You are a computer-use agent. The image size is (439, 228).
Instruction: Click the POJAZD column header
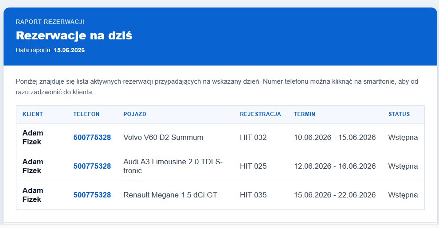tap(135, 114)
